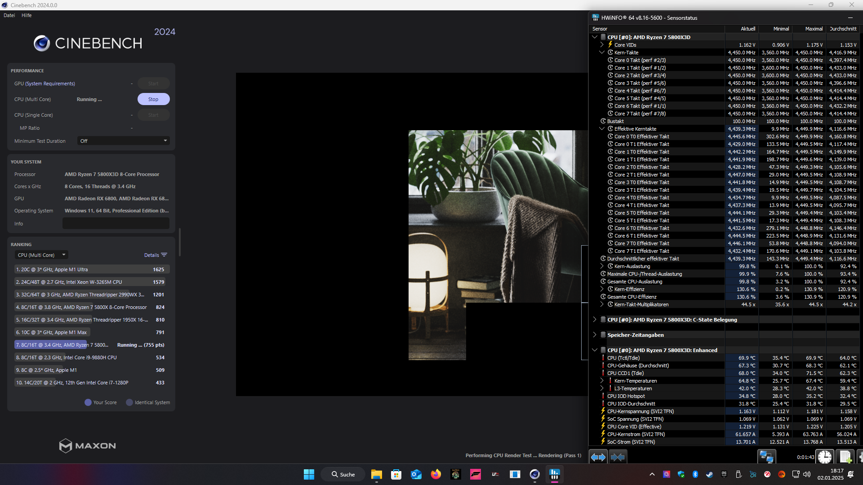Expand the C-State Belegung sensor group
Screen dimensions: 863x485
pos(595,320)
